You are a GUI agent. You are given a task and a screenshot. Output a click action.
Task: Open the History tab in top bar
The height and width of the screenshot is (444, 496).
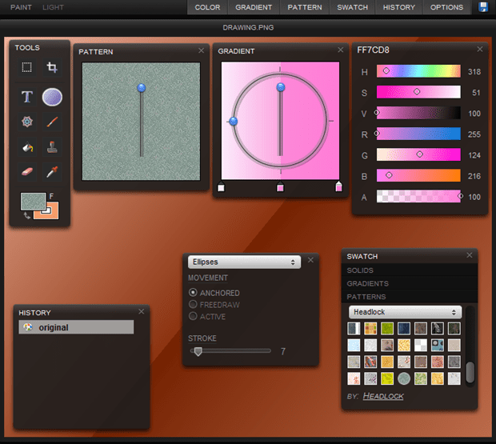point(398,7)
